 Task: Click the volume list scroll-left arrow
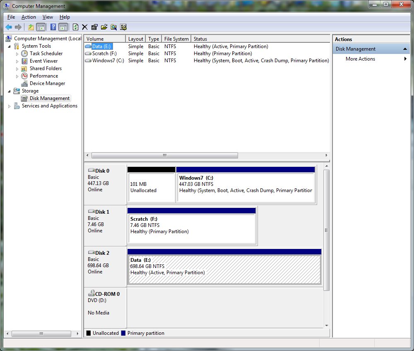coord(88,155)
